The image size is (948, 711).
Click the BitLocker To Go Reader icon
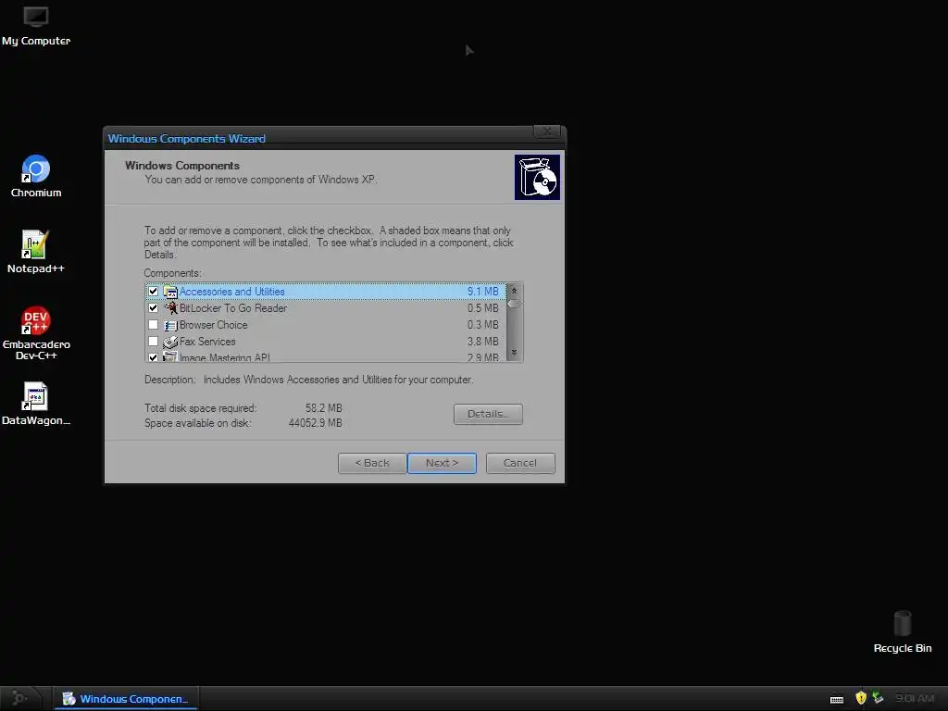(170, 308)
